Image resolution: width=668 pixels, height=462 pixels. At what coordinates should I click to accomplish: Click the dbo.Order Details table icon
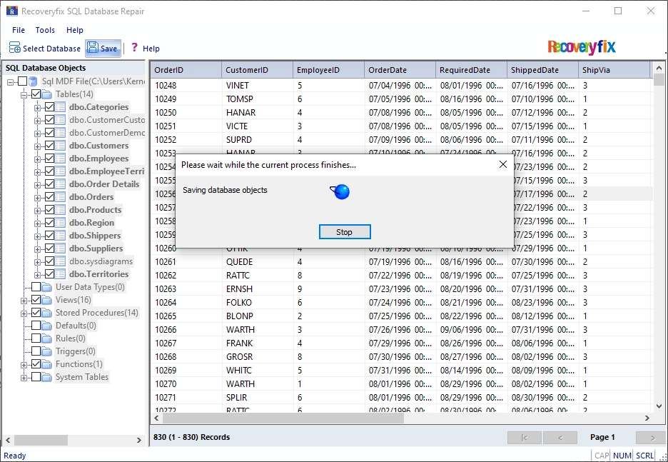pyautogui.click(x=61, y=184)
